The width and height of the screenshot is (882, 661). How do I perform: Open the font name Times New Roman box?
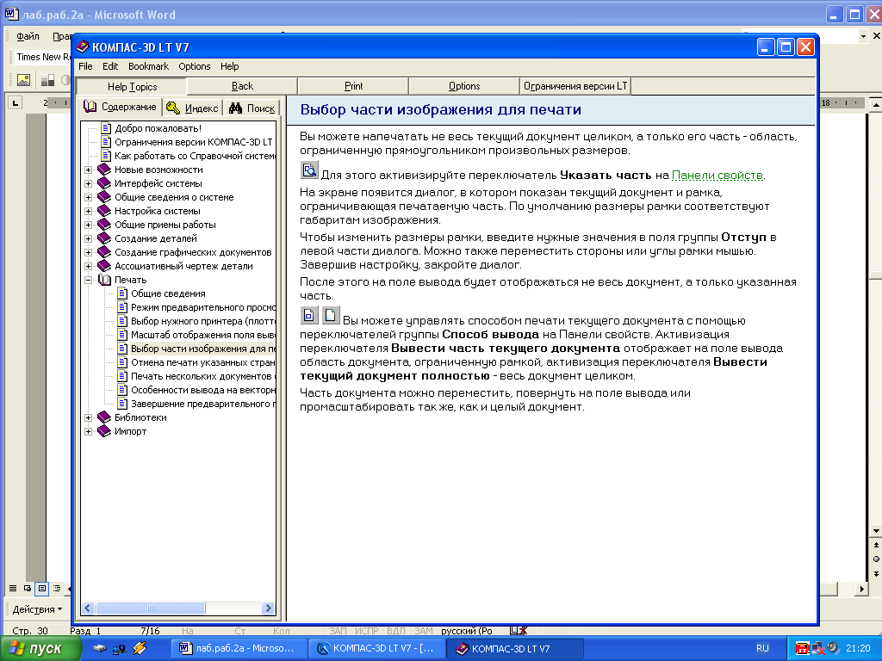click(x=43, y=57)
